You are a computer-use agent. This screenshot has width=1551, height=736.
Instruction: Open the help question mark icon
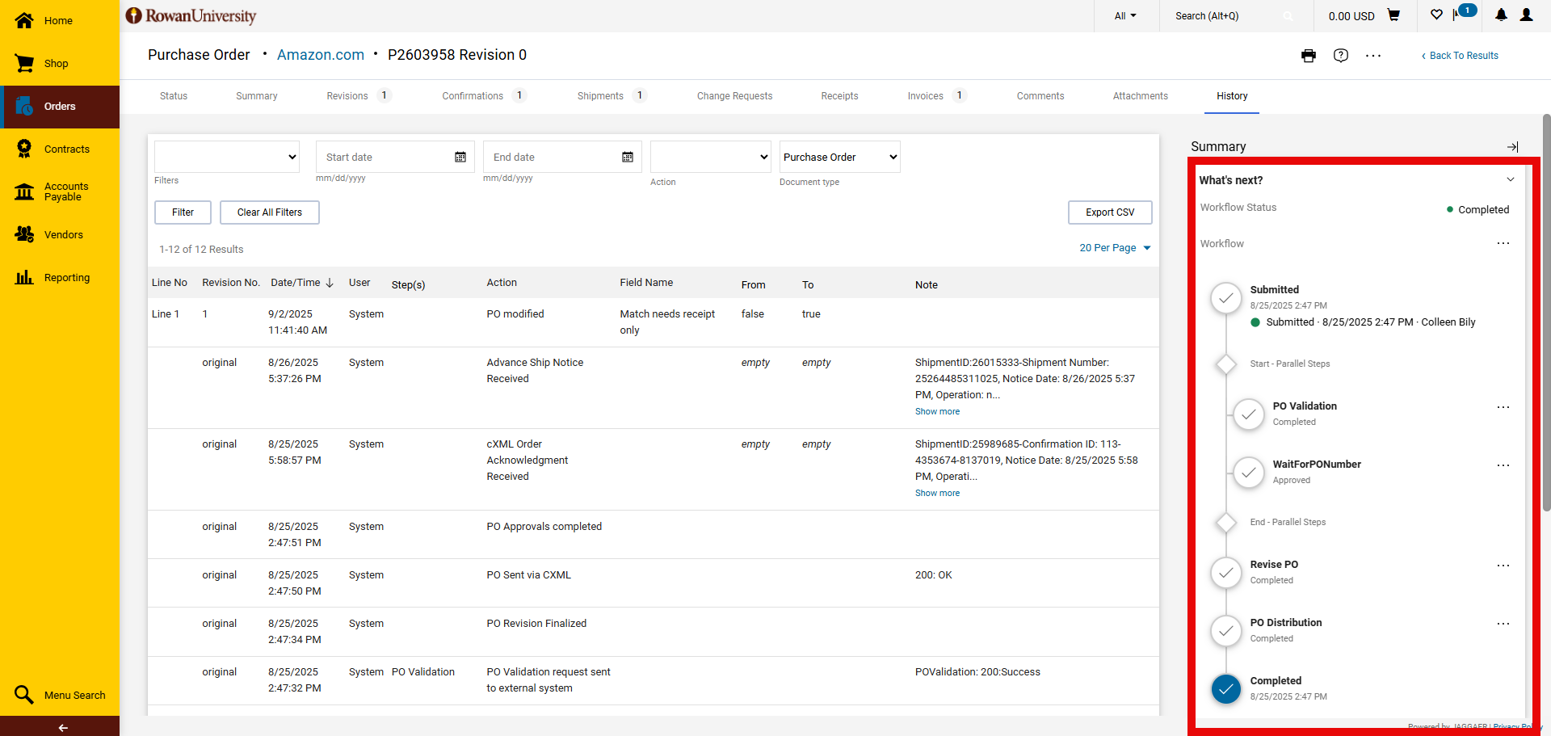[x=1341, y=56]
